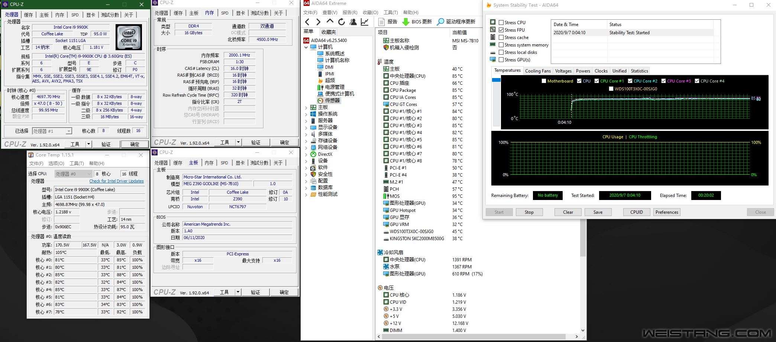
Task: Save the stability test results
Action: 598,212
